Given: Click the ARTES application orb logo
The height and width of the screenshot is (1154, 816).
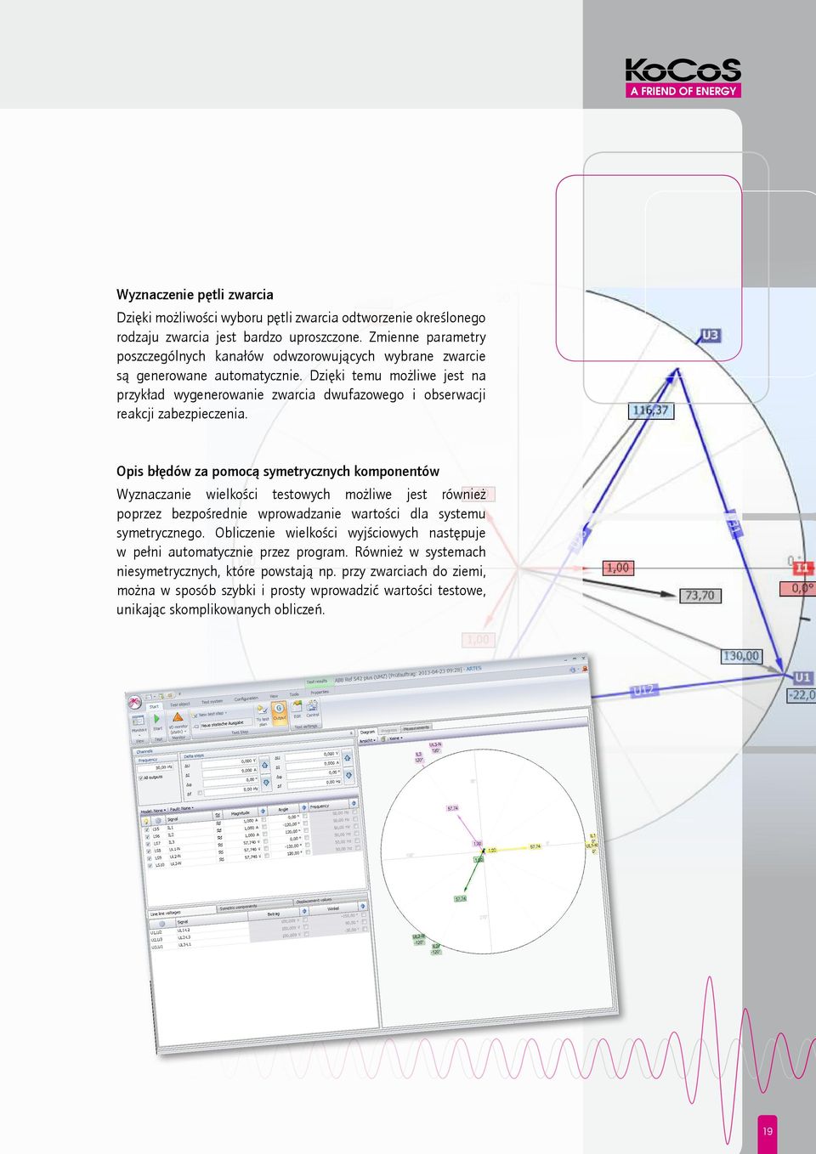Looking at the screenshot, I should click(134, 702).
